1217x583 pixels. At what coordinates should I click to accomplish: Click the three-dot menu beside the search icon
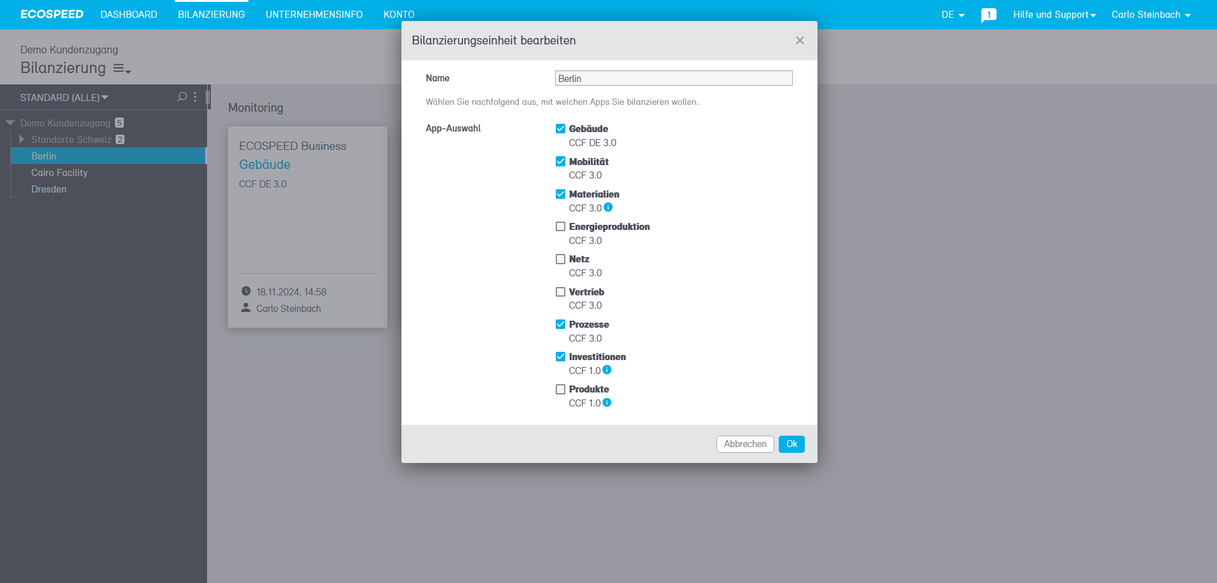(195, 97)
